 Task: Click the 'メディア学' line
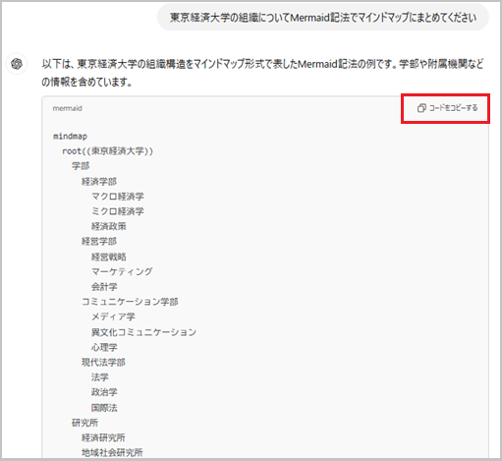113,317
